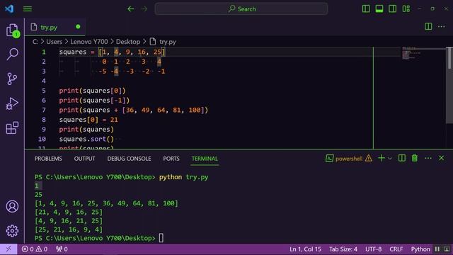
Task: Open the Search view in activity bar
Action: [x=12, y=54]
